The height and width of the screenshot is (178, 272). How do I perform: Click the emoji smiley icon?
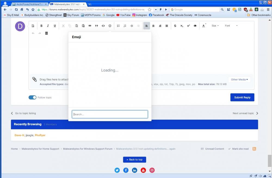coord(110,26)
